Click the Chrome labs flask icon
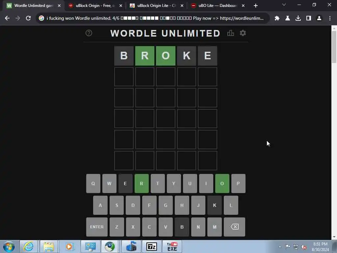Screen dimensions: 337x253 point(288,18)
